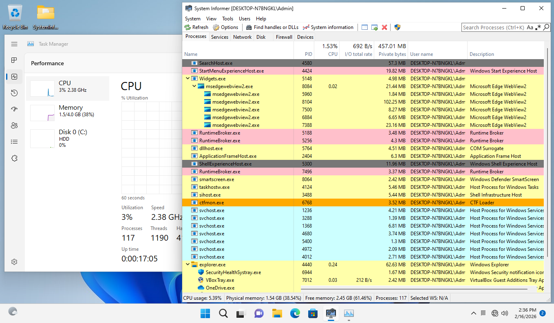Open Startup apps gauge icon in sidebar
Screen dimensions: 554x323
pyautogui.click(x=14, y=109)
